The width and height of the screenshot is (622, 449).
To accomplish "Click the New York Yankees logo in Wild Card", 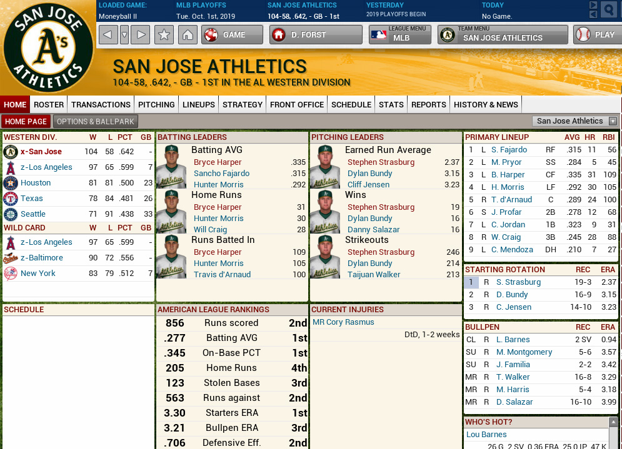I will click(x=11, y=274).
